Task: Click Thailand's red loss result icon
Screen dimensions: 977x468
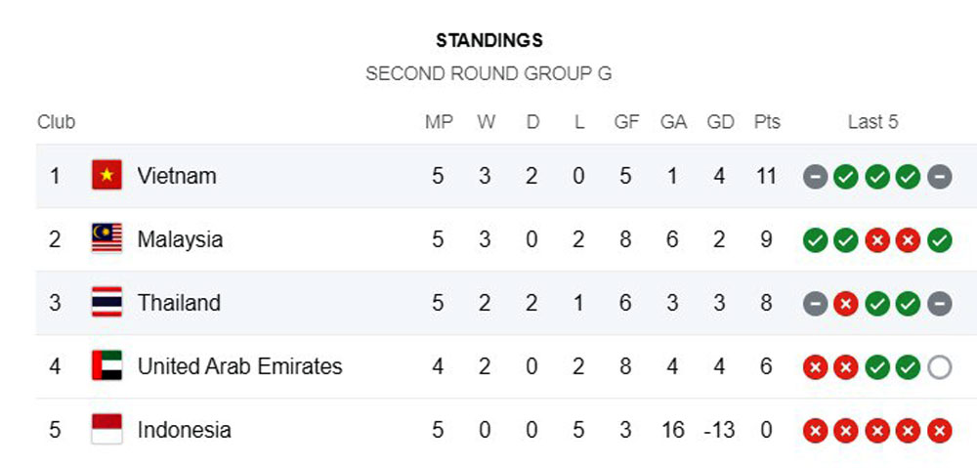Action: pos(846,304)
